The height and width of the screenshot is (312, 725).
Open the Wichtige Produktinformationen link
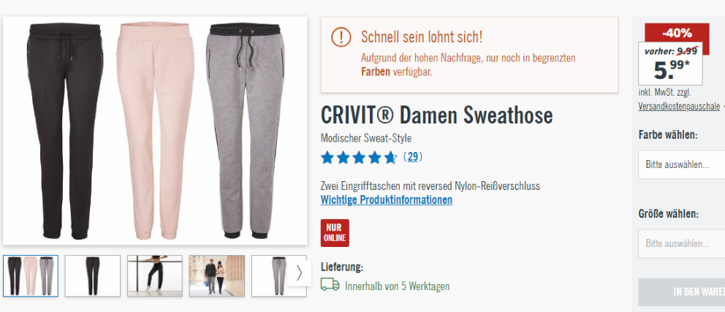(387, 200)
